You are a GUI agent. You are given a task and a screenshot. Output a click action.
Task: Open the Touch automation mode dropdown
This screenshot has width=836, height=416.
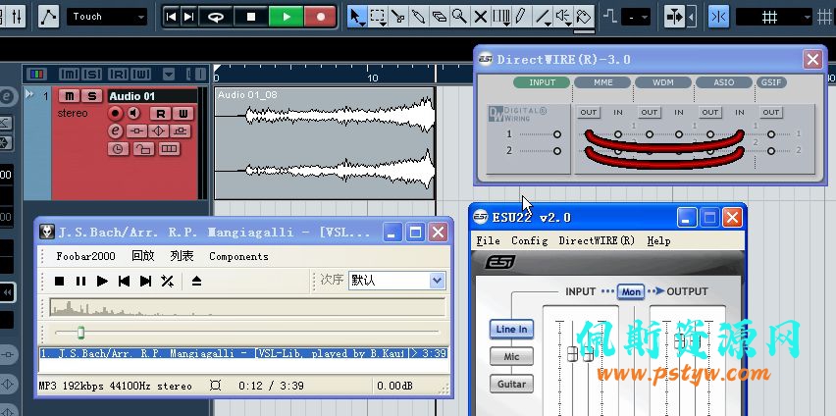click(x=107, y=17)
